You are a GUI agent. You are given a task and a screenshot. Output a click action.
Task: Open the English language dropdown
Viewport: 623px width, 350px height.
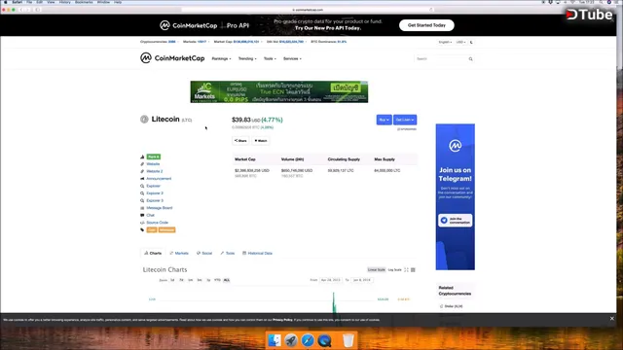click(446, 42)
